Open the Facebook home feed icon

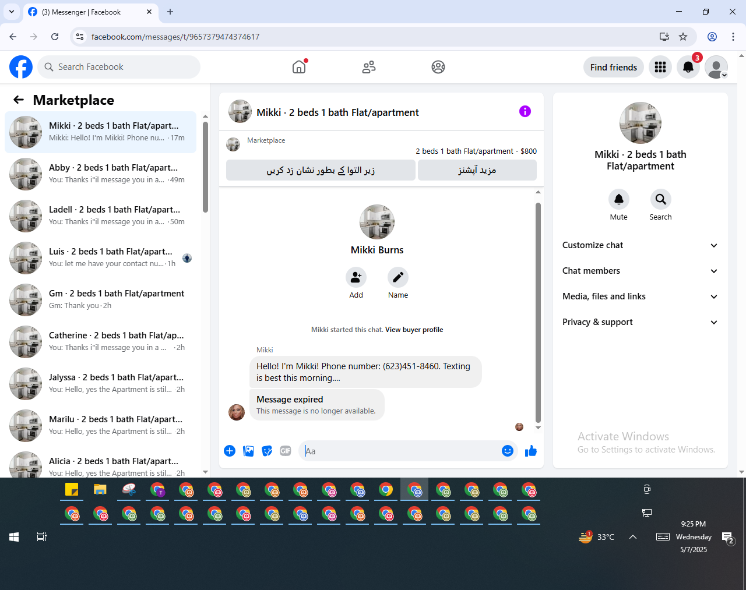click(299, 67)
